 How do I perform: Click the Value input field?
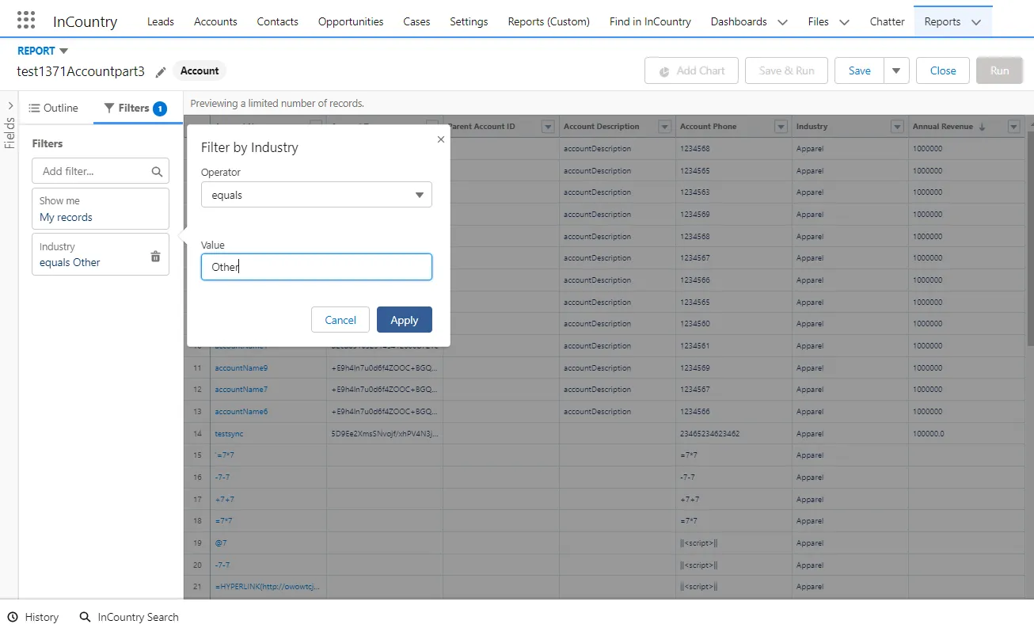[x=316, y=267]
